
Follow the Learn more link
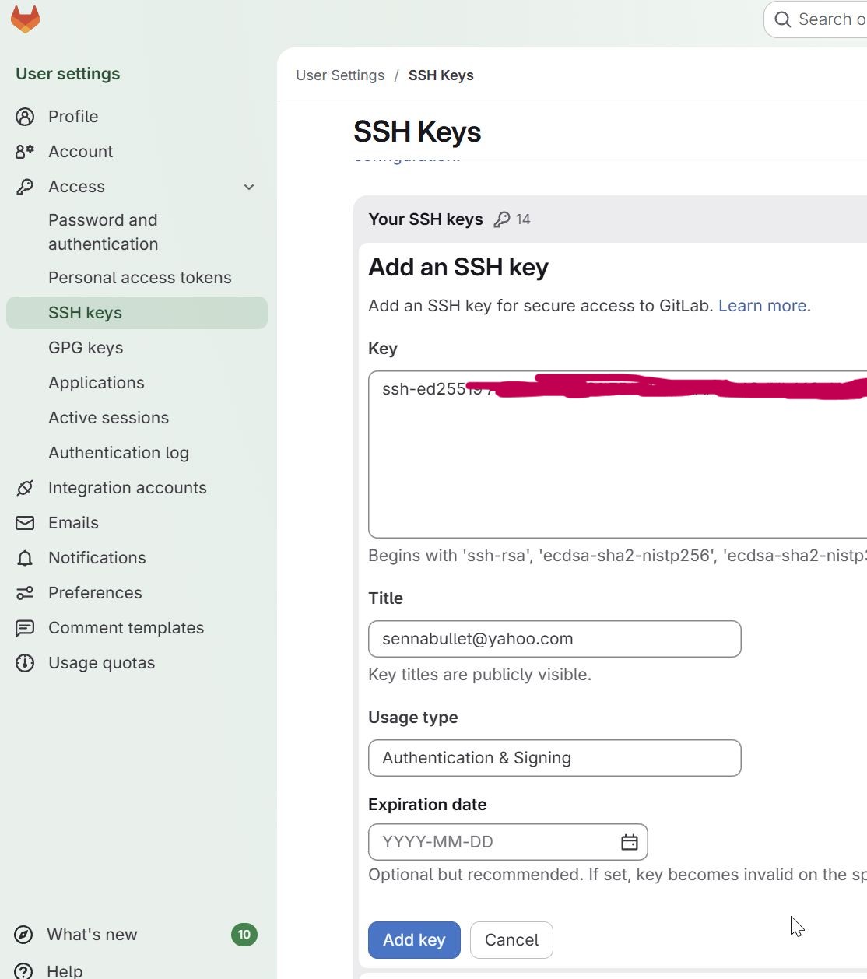coord(762,306)
